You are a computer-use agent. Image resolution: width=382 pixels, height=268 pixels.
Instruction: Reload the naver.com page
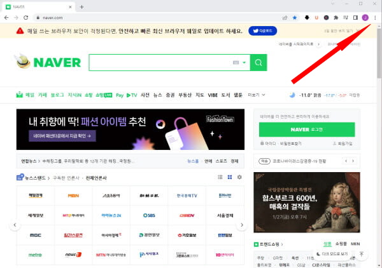click(26, 18)
